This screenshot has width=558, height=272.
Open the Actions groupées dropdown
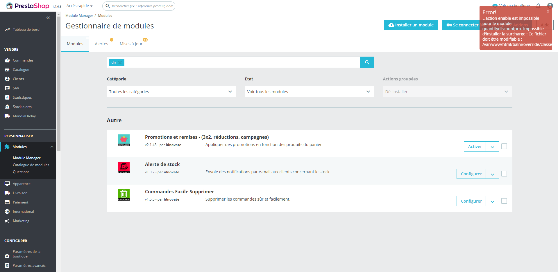448,92
